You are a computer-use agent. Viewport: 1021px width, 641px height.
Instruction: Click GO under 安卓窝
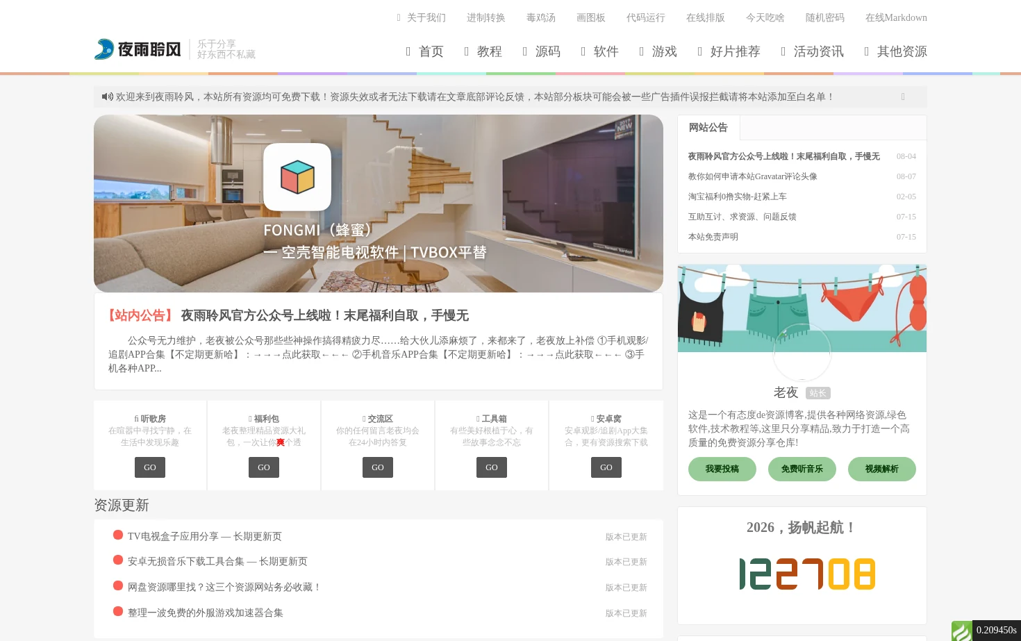pyautogui.click(x=606, y=467)
